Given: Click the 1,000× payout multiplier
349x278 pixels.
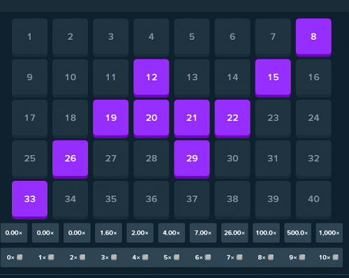Looking at the screenshot, I should (x=329, y=233).
